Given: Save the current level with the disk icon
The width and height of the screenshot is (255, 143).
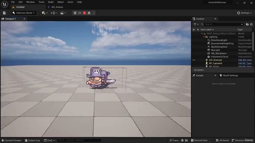Looking at the screenshot, I should pyautogui.click(x=4, y=13).
